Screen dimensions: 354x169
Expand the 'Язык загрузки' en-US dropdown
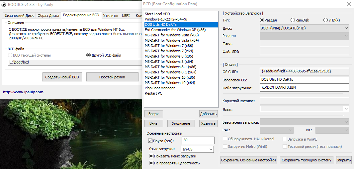tap(211, 149)
